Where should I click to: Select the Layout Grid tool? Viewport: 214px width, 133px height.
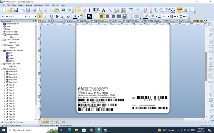(x=138, y=10)
